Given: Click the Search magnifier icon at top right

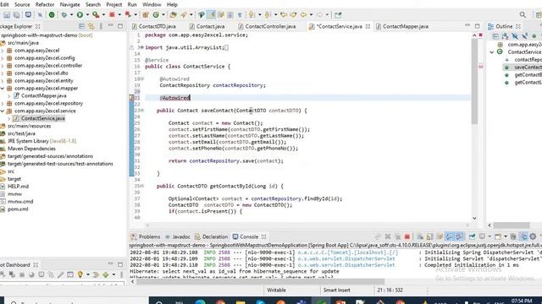Looking at the screenshot, I should [523, 15].
